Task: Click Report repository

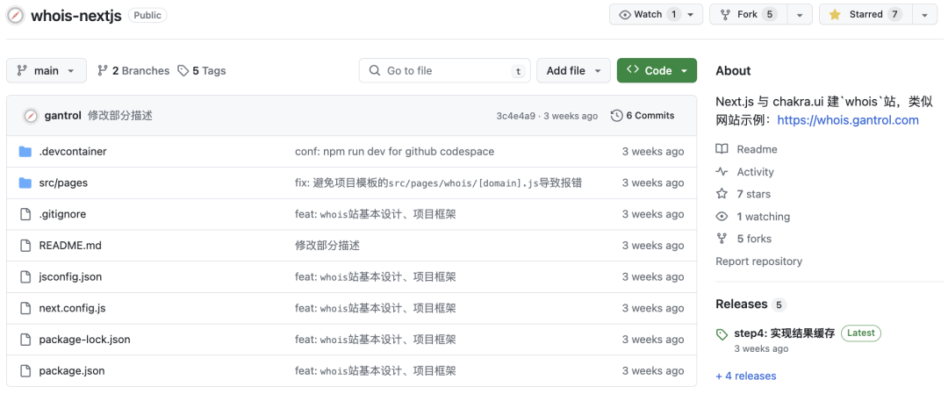Action: (758, 261)
